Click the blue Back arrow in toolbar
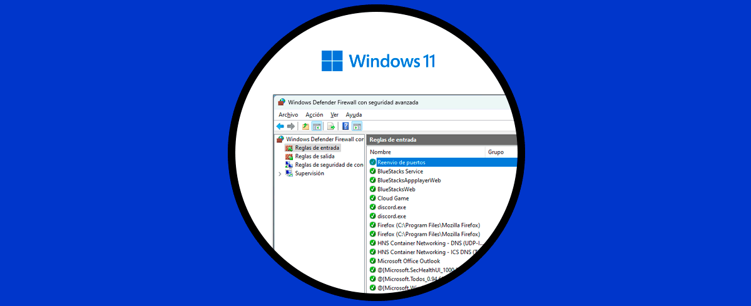Viewport: 751px width, 306px height. click(280, 126)
